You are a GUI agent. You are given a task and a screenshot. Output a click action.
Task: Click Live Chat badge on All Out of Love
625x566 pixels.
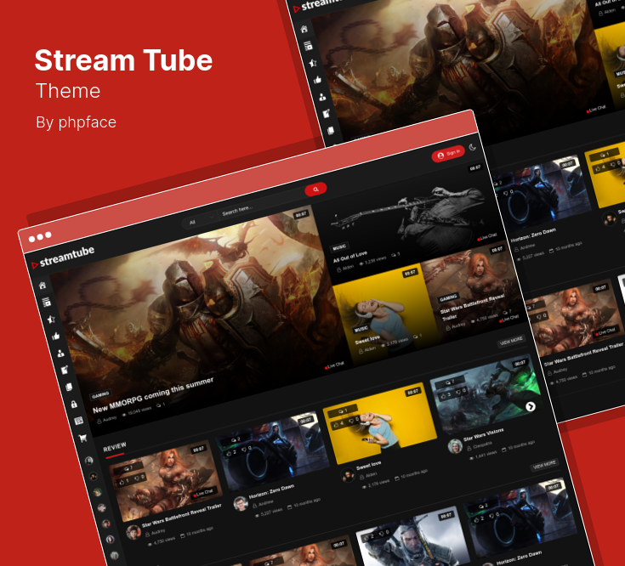487,237
